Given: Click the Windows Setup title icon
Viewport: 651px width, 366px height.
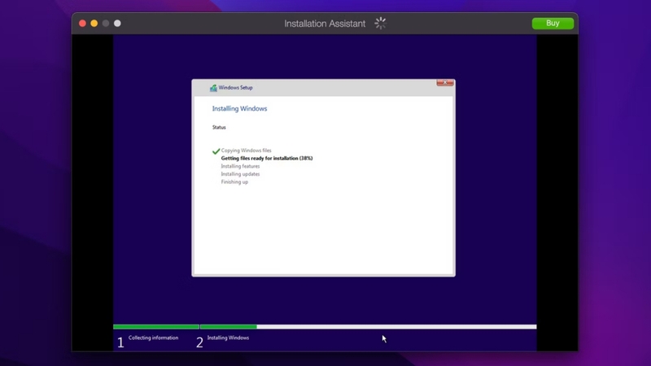Looking at the screenshot, I should 213,88.
